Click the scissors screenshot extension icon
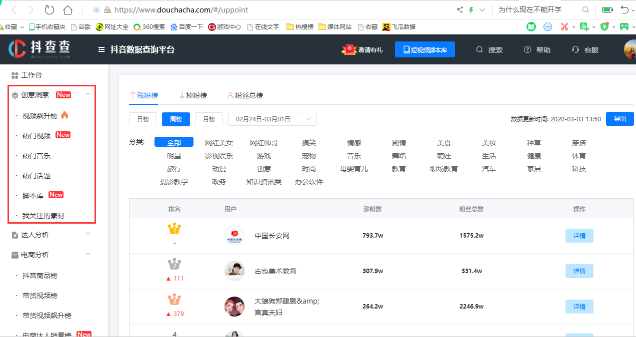 click(564, 27)
